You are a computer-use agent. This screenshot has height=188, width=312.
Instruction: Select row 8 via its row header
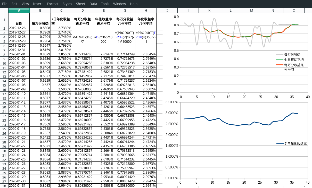pos(4,55)
